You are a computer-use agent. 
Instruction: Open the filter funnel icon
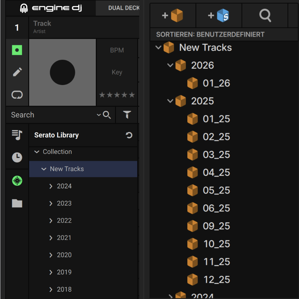tap(127, 115)
